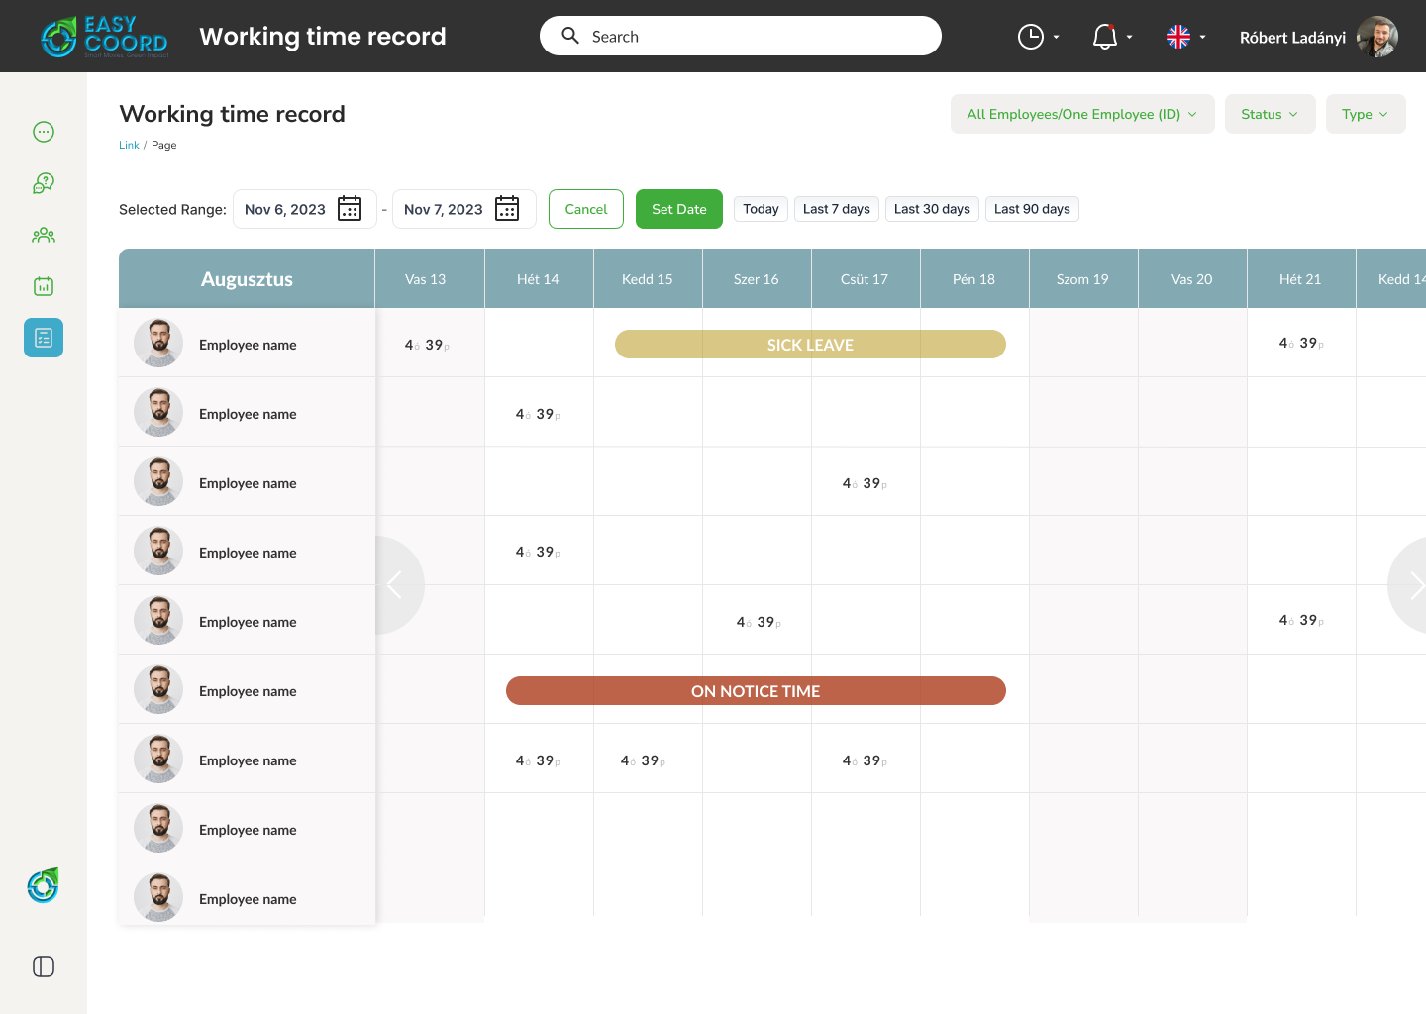Click the red ON NOTICE TIME bar
This screenshot has height=1014, width=1426.
[x=756, y=691]
